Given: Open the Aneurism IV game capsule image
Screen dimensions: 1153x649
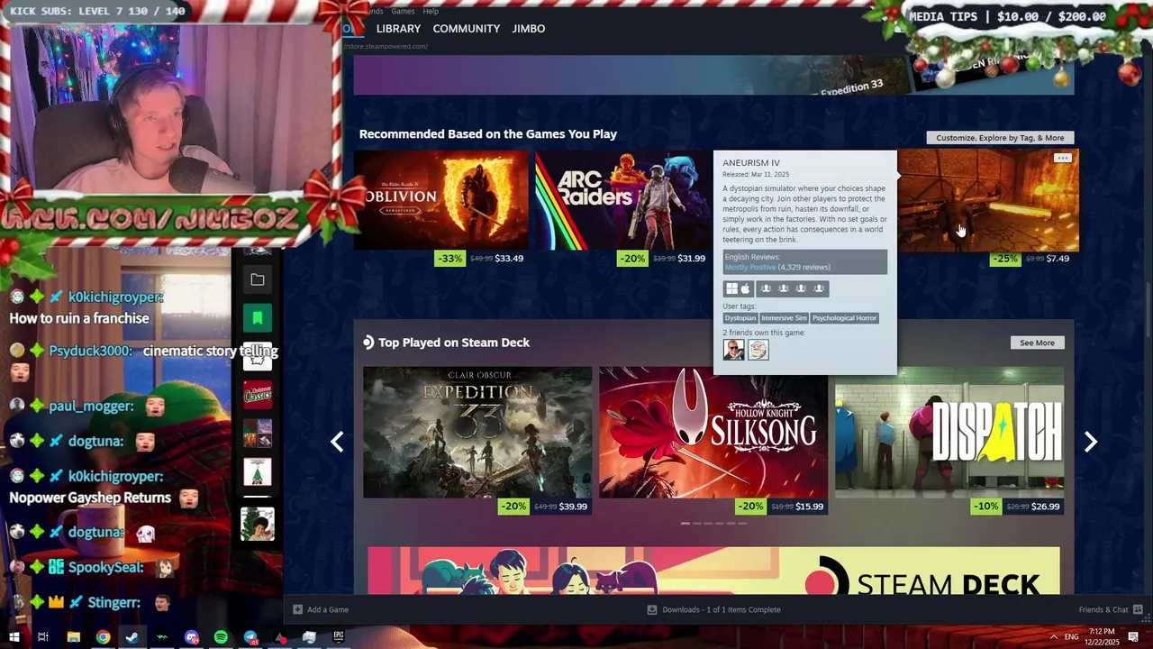Looking at the screenshot, I should point(988,200).
